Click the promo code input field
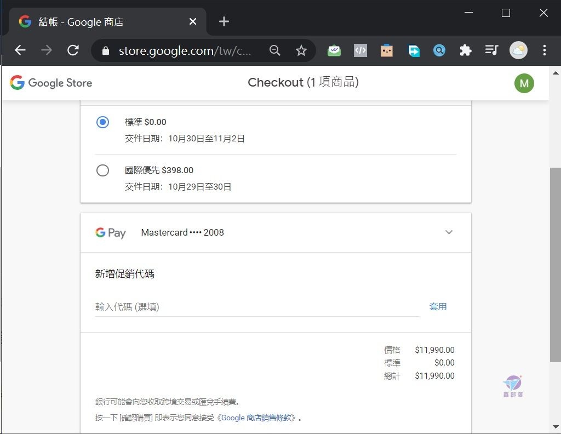This screenshot has width=561, height=434. tap(257, 307)
